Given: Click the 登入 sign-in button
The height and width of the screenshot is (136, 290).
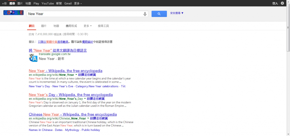Looking at the screenshot, I should click(275, 3).
